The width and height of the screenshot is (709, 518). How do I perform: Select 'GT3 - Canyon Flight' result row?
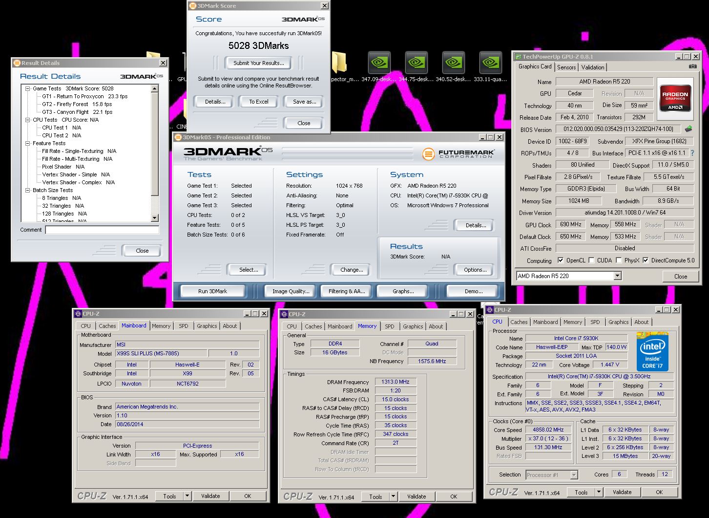click(77, 112)
